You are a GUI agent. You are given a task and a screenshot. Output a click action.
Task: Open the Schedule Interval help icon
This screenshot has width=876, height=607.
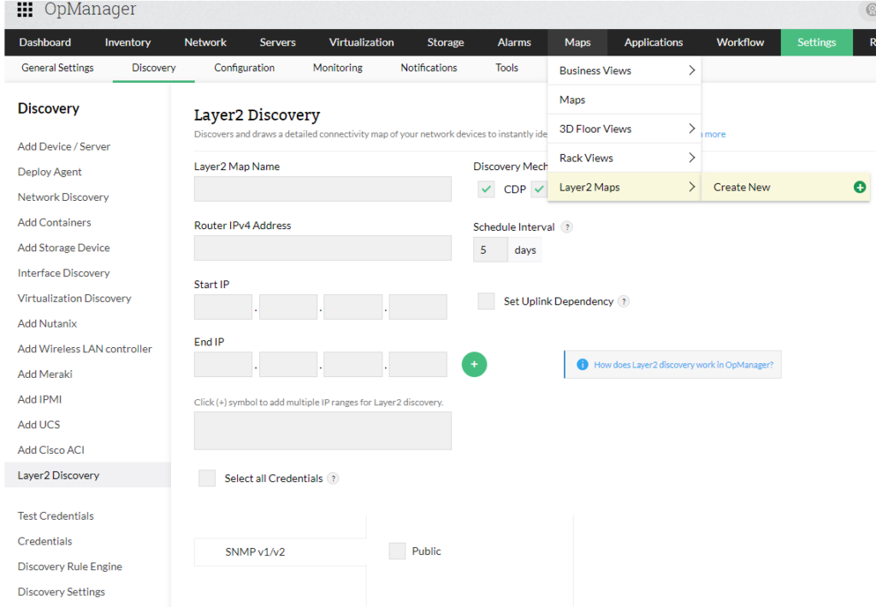pyautogui.click(x=566, y=227)
